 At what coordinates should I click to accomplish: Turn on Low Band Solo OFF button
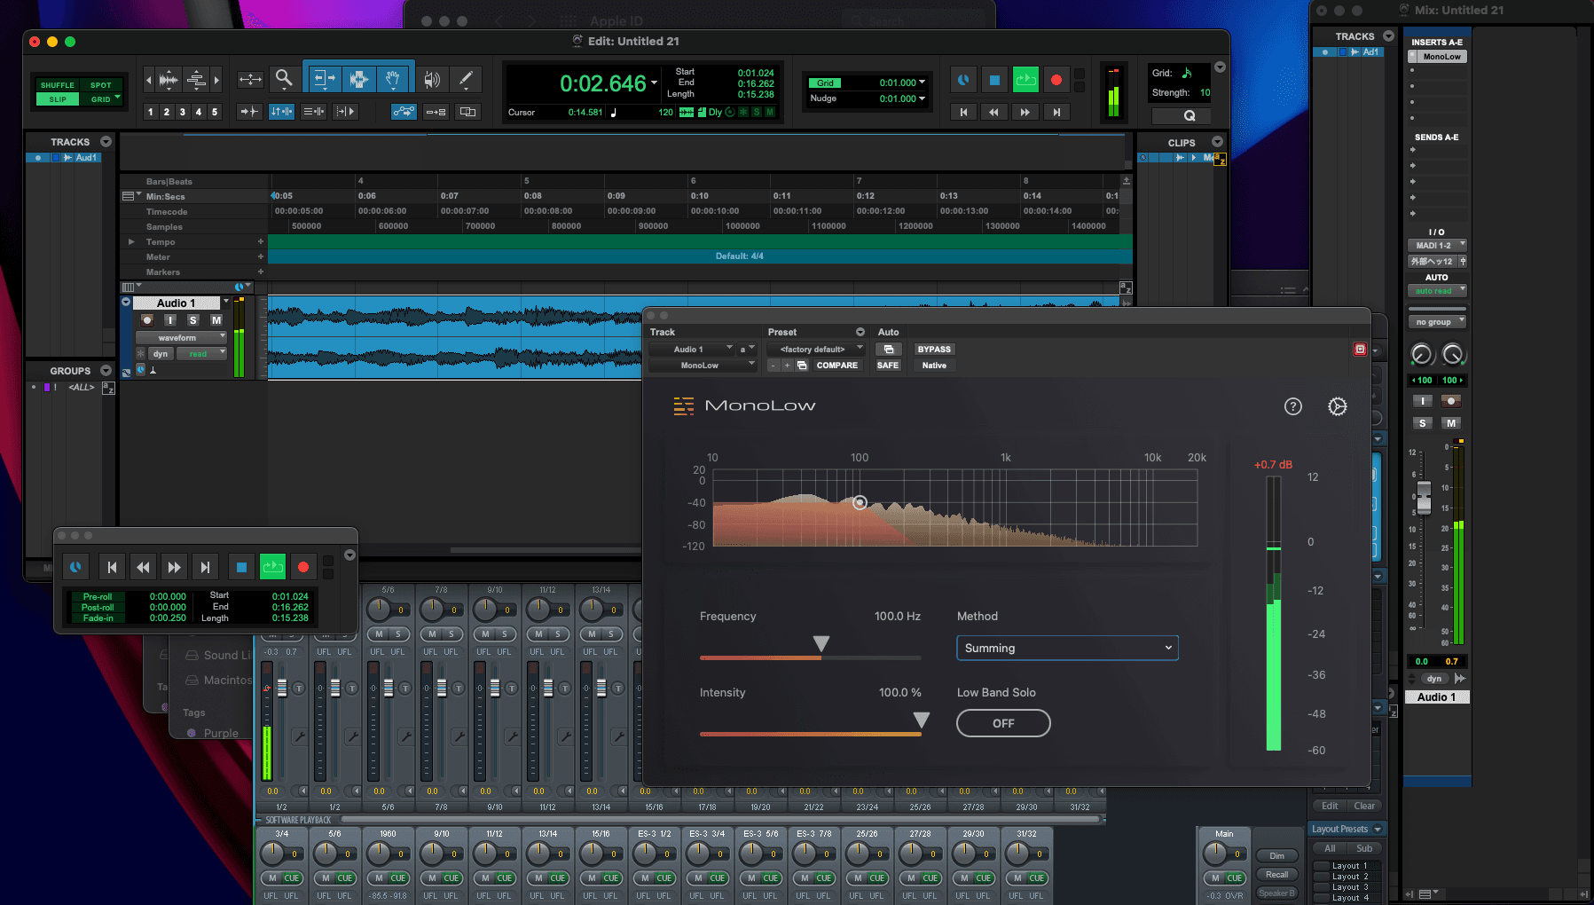click(x=1003, y=723)
